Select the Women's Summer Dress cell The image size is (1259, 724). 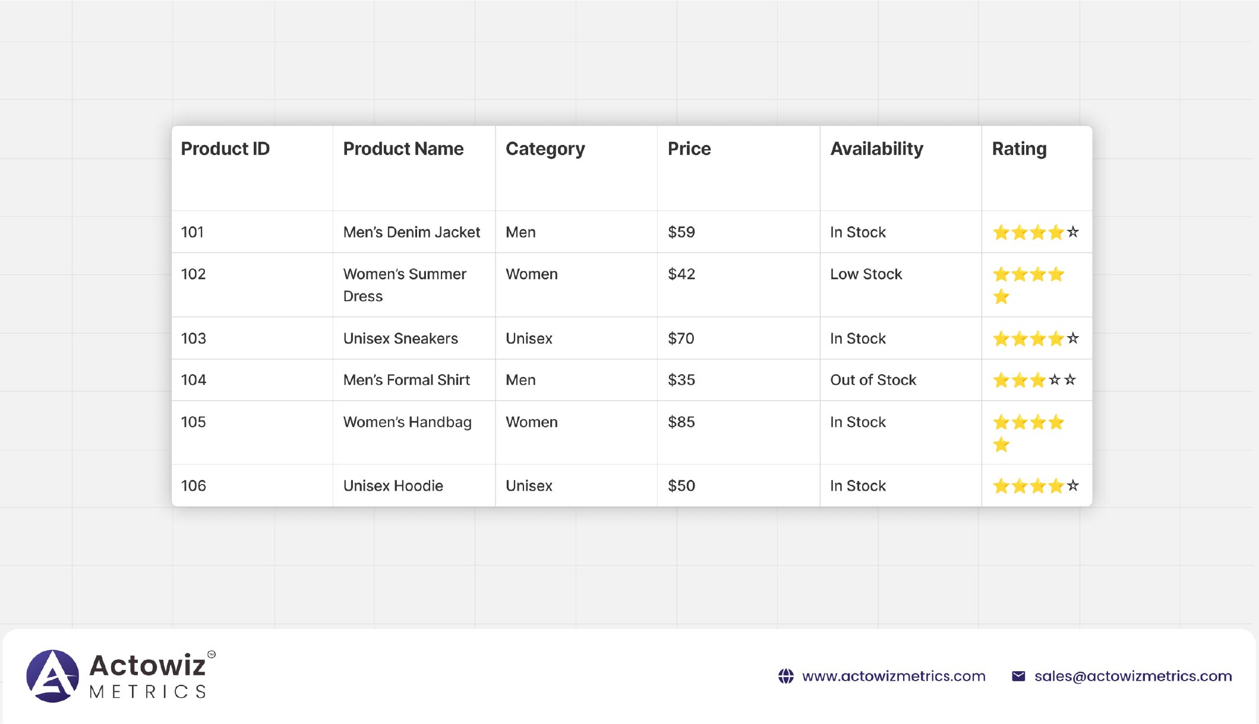coord(405,284)
